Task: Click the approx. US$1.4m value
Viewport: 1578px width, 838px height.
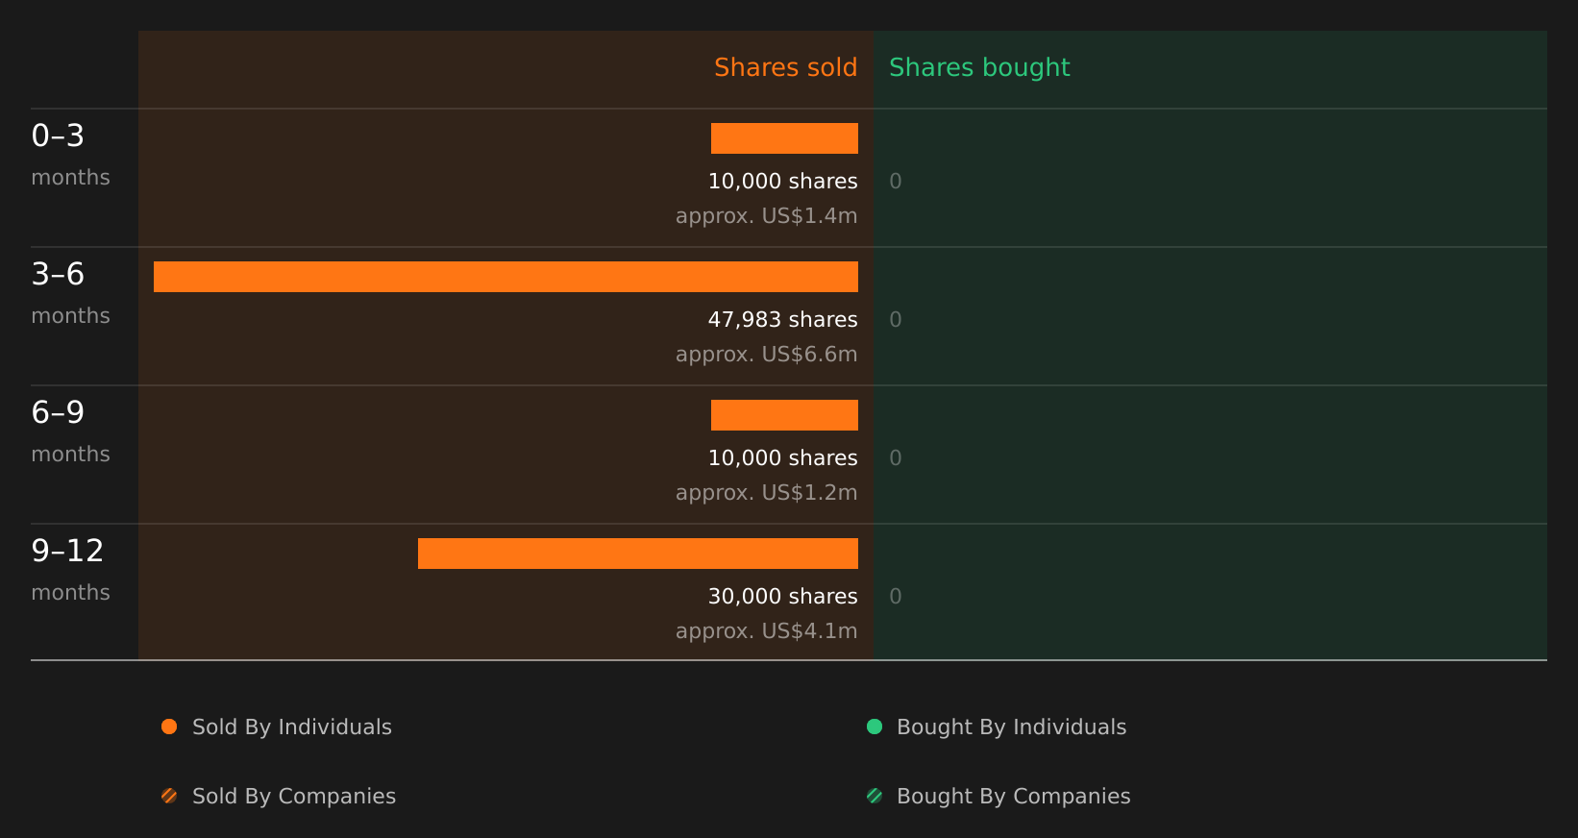Action: (x=767, y=216)
